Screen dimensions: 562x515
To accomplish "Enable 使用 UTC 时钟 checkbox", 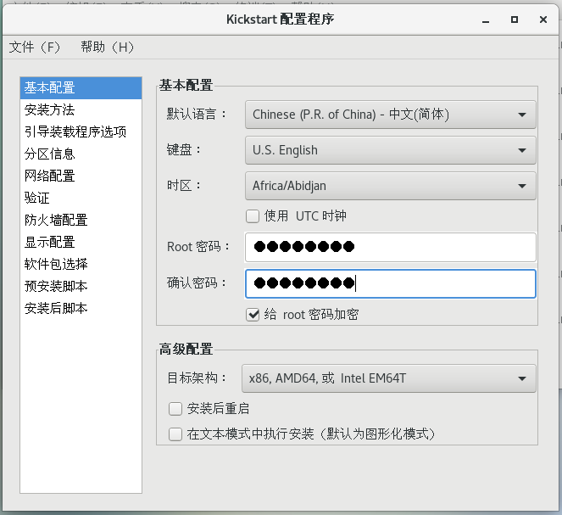I will 253,216.
